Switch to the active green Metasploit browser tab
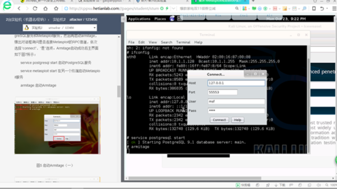 [220, 1]
